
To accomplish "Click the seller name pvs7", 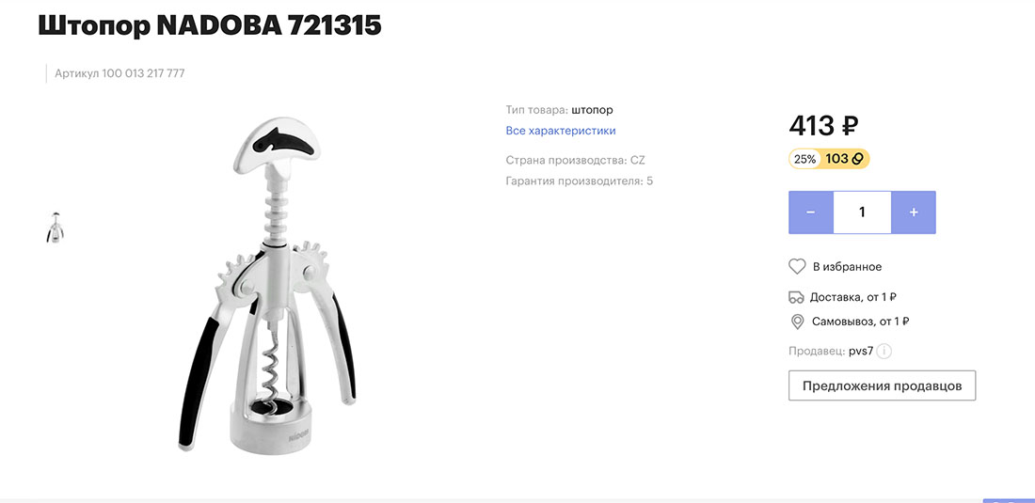I will (x=861, y=351).
